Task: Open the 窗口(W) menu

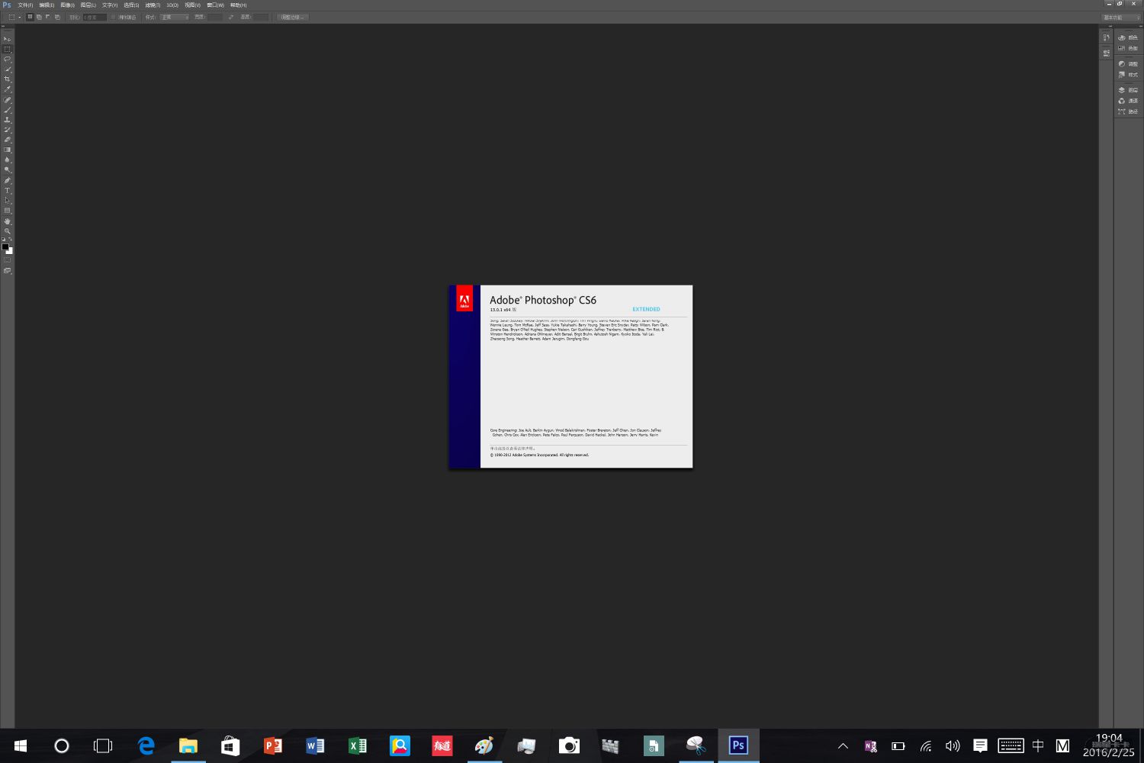Action: [x=216, y=5]
